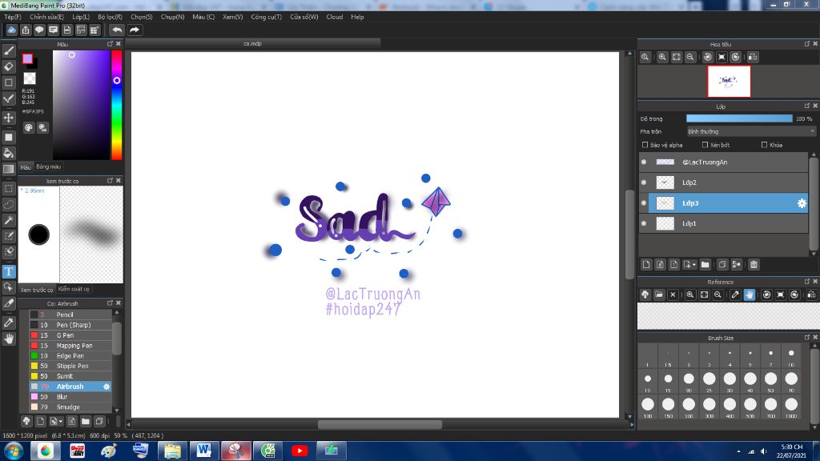Select the Pencil brush
The width and height of the screenshot is (820, 461).
pyautogui.click(x=70, y=315)
